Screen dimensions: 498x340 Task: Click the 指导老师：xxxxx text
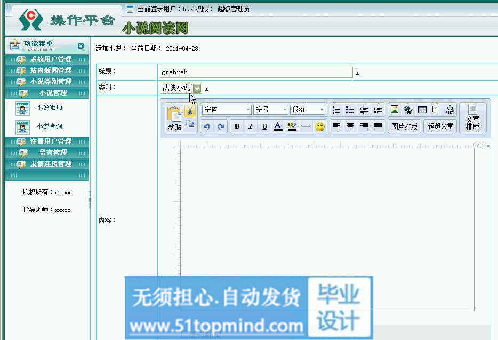[x=47, y=210]
